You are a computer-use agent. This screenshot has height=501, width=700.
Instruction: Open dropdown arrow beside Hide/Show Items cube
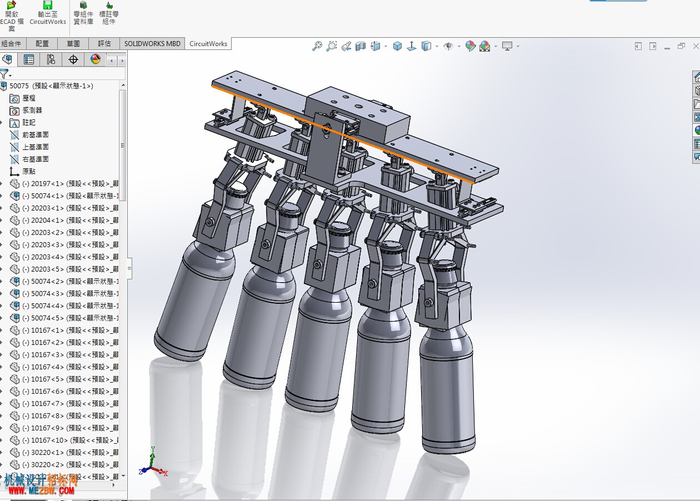[437, 47]
